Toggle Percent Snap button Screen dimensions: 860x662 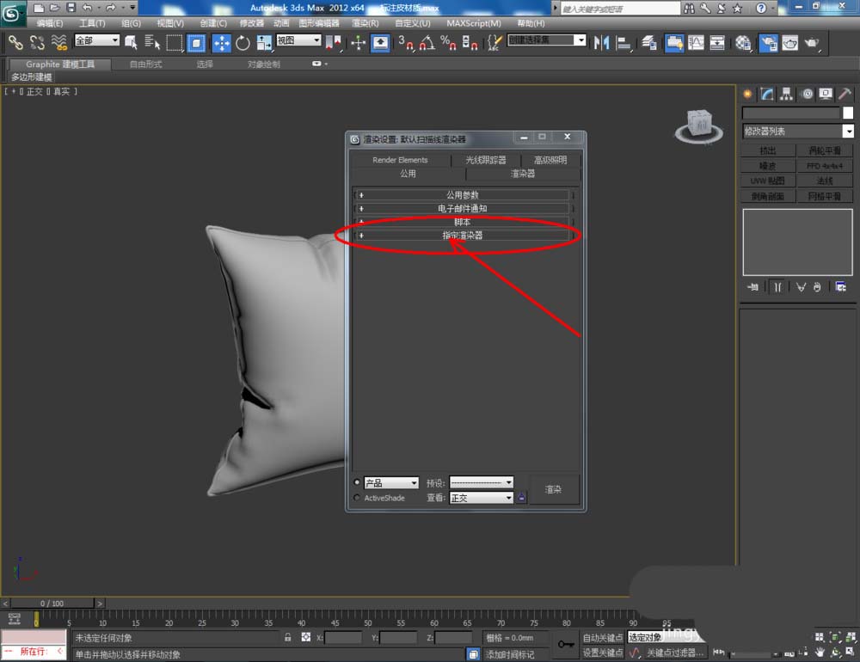448,43
